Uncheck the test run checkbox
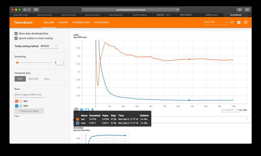 click(16, 101)
